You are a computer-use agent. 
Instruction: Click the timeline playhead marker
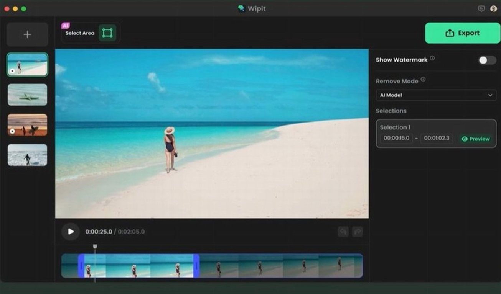click(x=95, y=247)
